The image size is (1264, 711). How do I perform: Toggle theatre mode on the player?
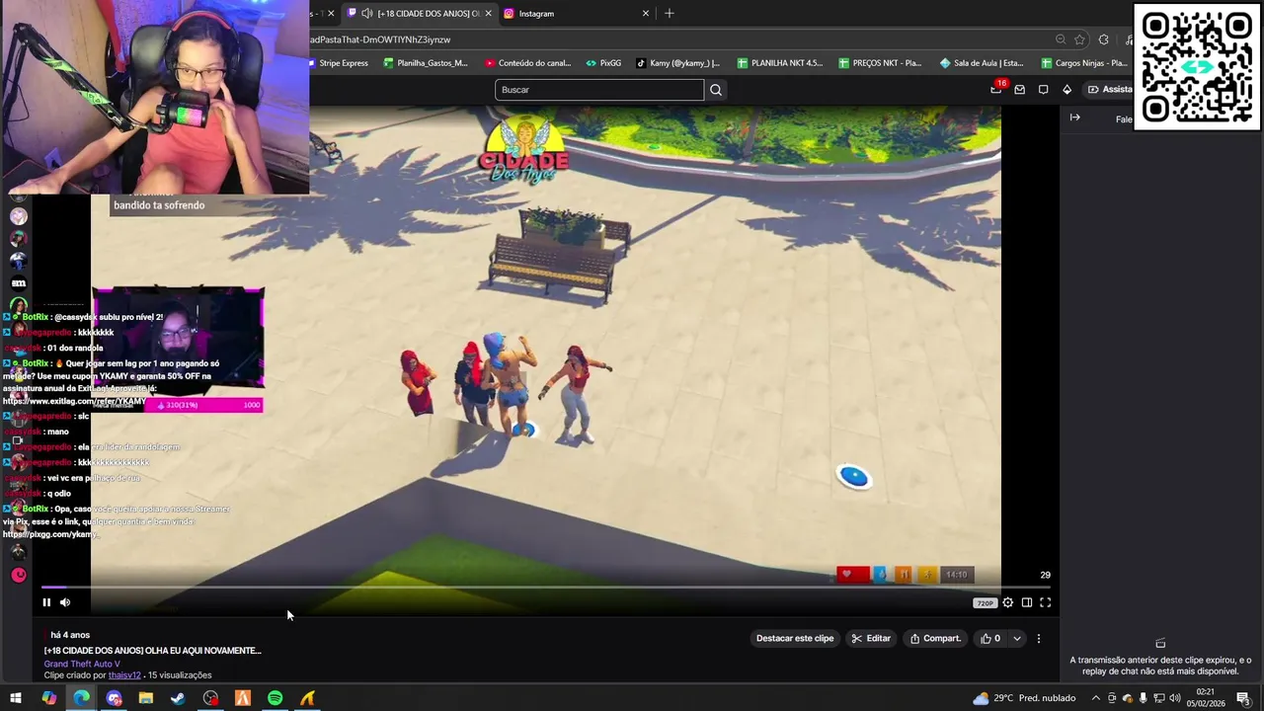[x=1027, y=602]
